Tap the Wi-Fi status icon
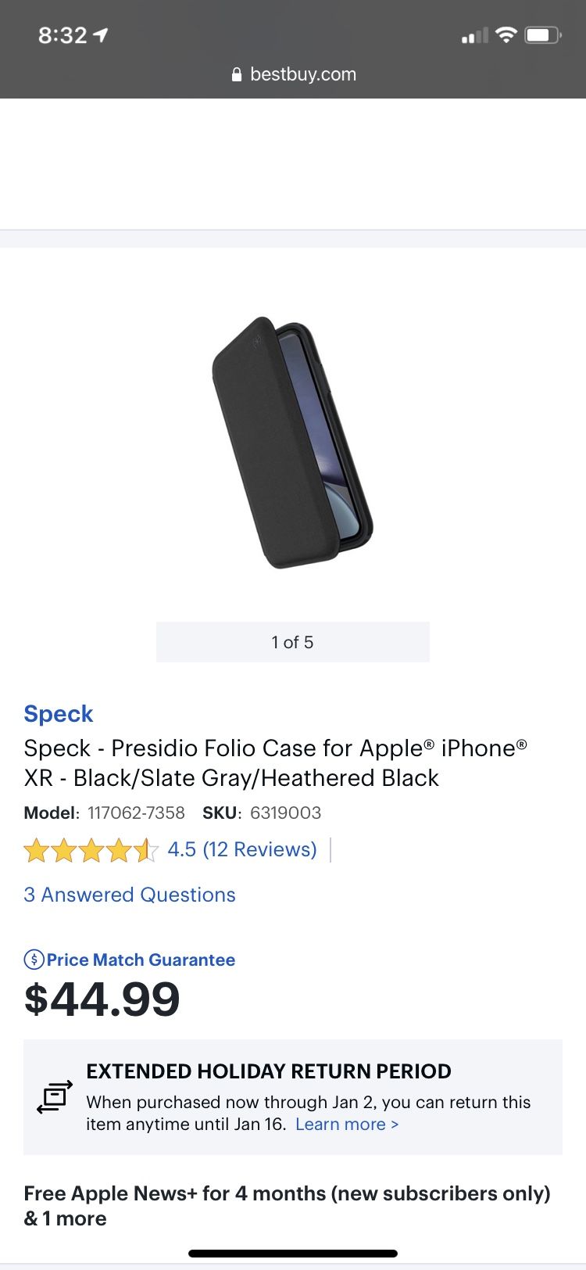586x1270 pixels. [506, 35]
